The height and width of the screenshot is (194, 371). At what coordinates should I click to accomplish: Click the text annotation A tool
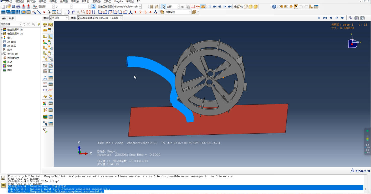[44, 12]
